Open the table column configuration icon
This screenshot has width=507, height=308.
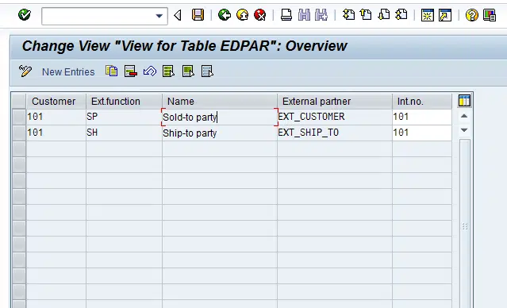[464, 101]
